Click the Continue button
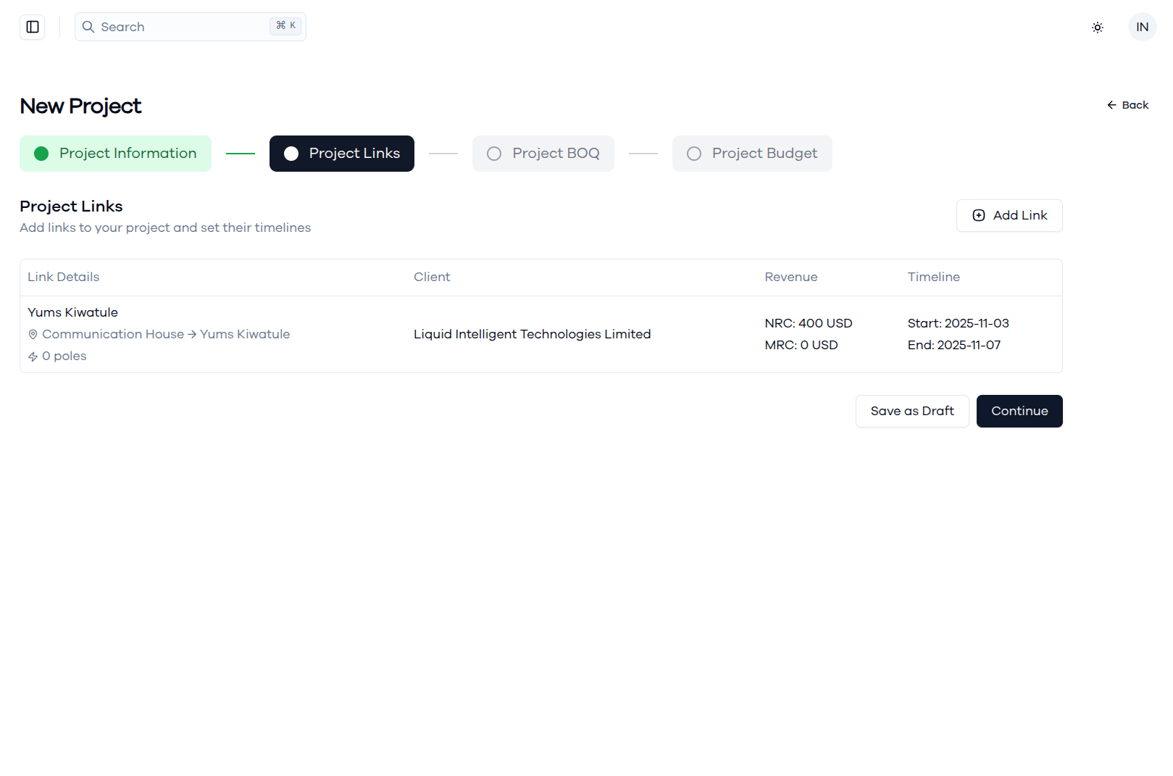Screen dimensions: 1173x776 point(1019,411)
